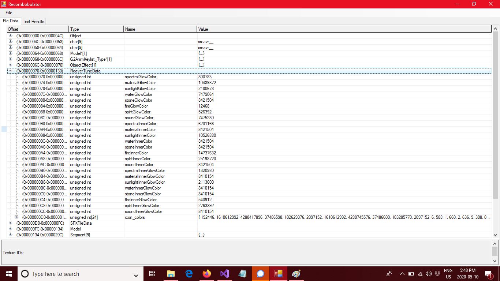Click the spiritInnerColor value 25198720
Image resolution: width=500 pixels, height=281 pixels.
[x=207, y=159]
